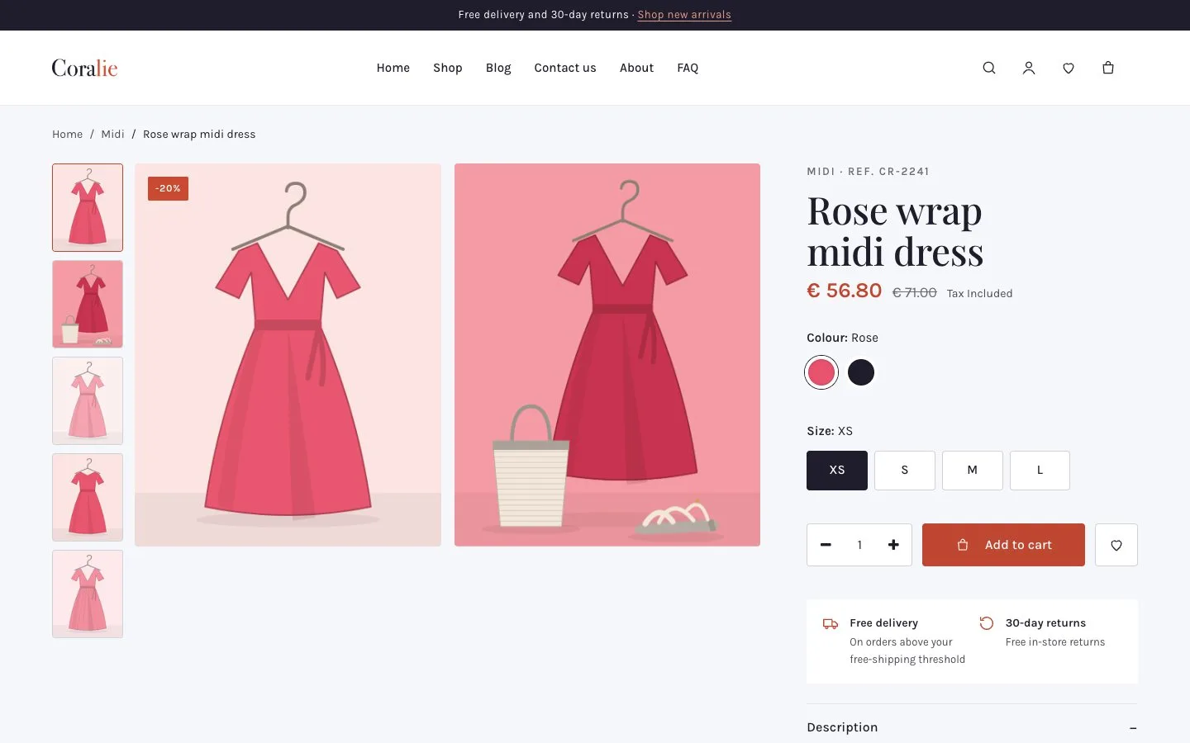The width and height of the screenshot is (1190, 743).
Task: Choose size M
Action: click(x=973, y=471)
